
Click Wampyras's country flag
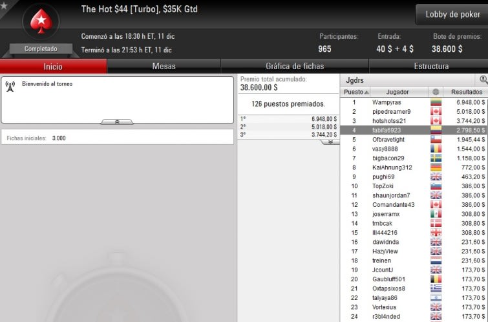point(436,102)
